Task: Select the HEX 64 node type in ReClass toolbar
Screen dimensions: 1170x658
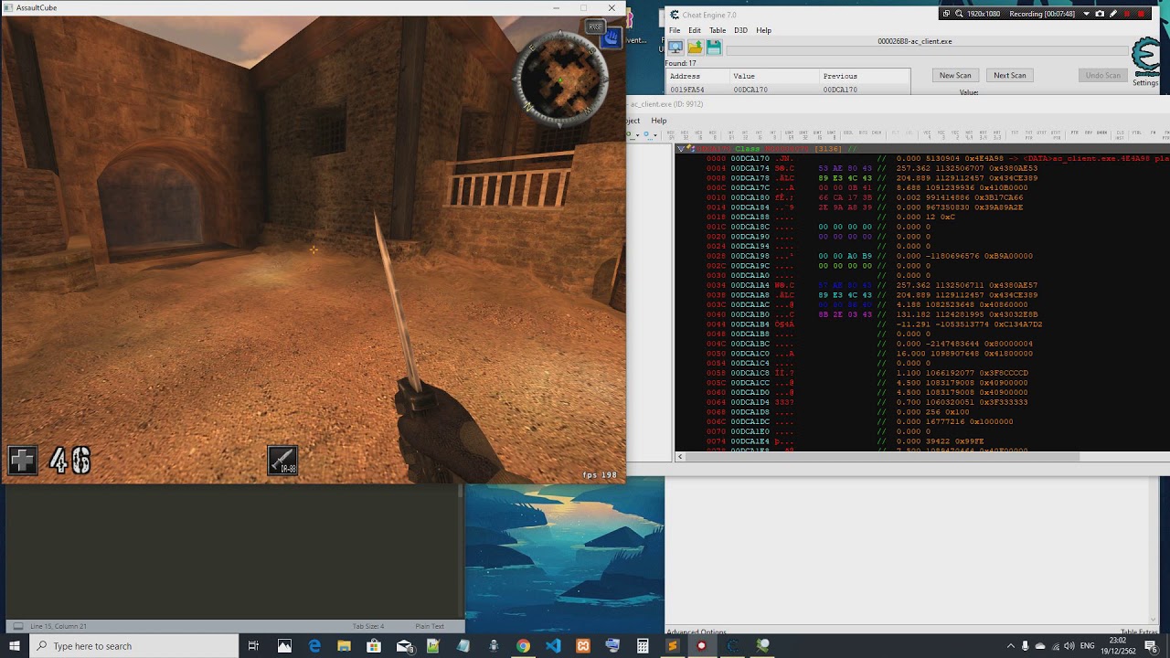Action: pyautogui.click(x=672, y=134)
